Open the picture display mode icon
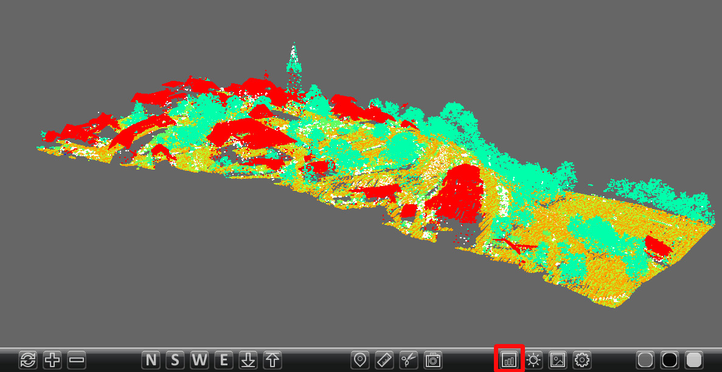The image size is (722, 372). (x=558, y=360)
